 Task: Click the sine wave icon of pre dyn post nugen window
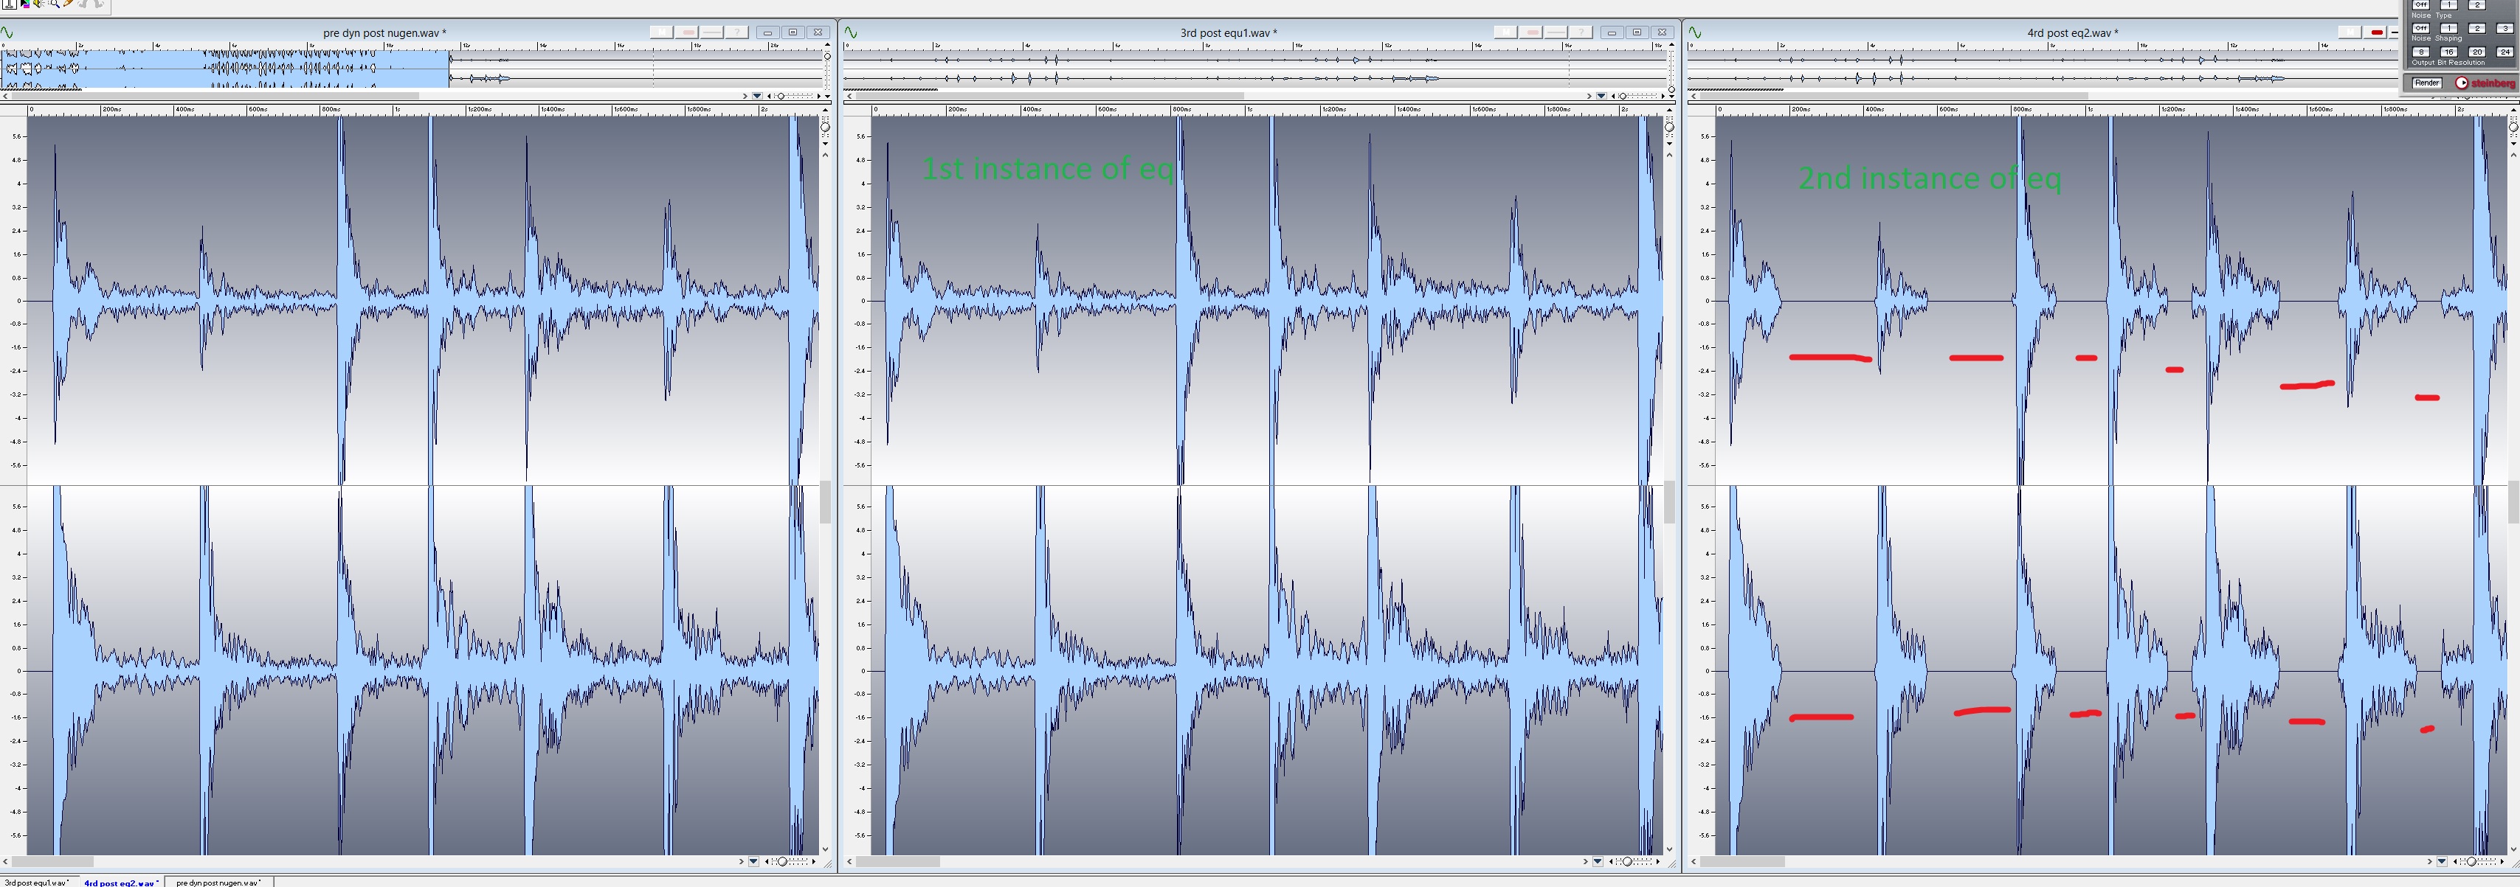tap(7, 32)
